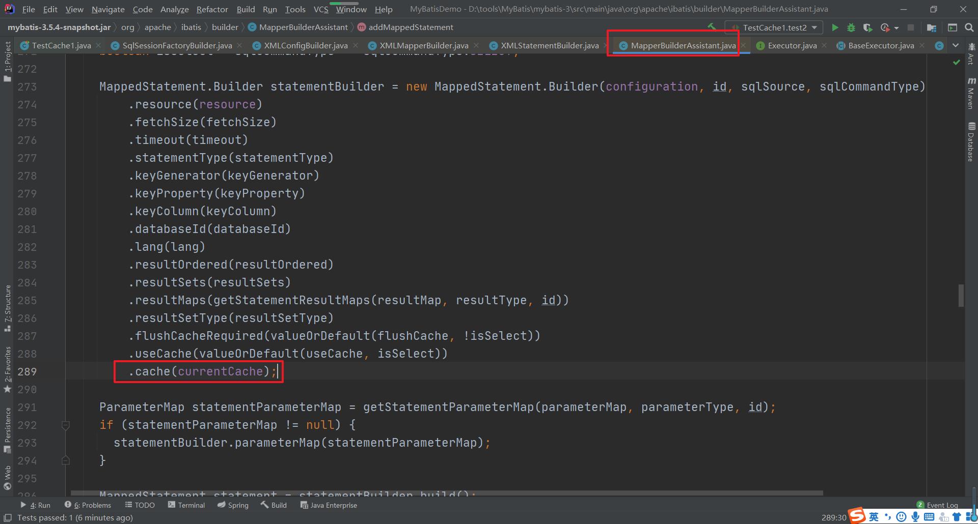Switch to the SqlSessionFactoryBuilder.java tab
Viewport: 978px width, 524px height.
click(177, 45)
